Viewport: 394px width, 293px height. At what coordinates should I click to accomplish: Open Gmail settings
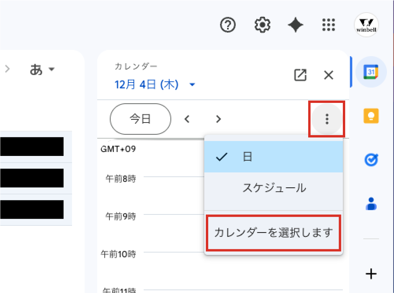pos(262,25)
